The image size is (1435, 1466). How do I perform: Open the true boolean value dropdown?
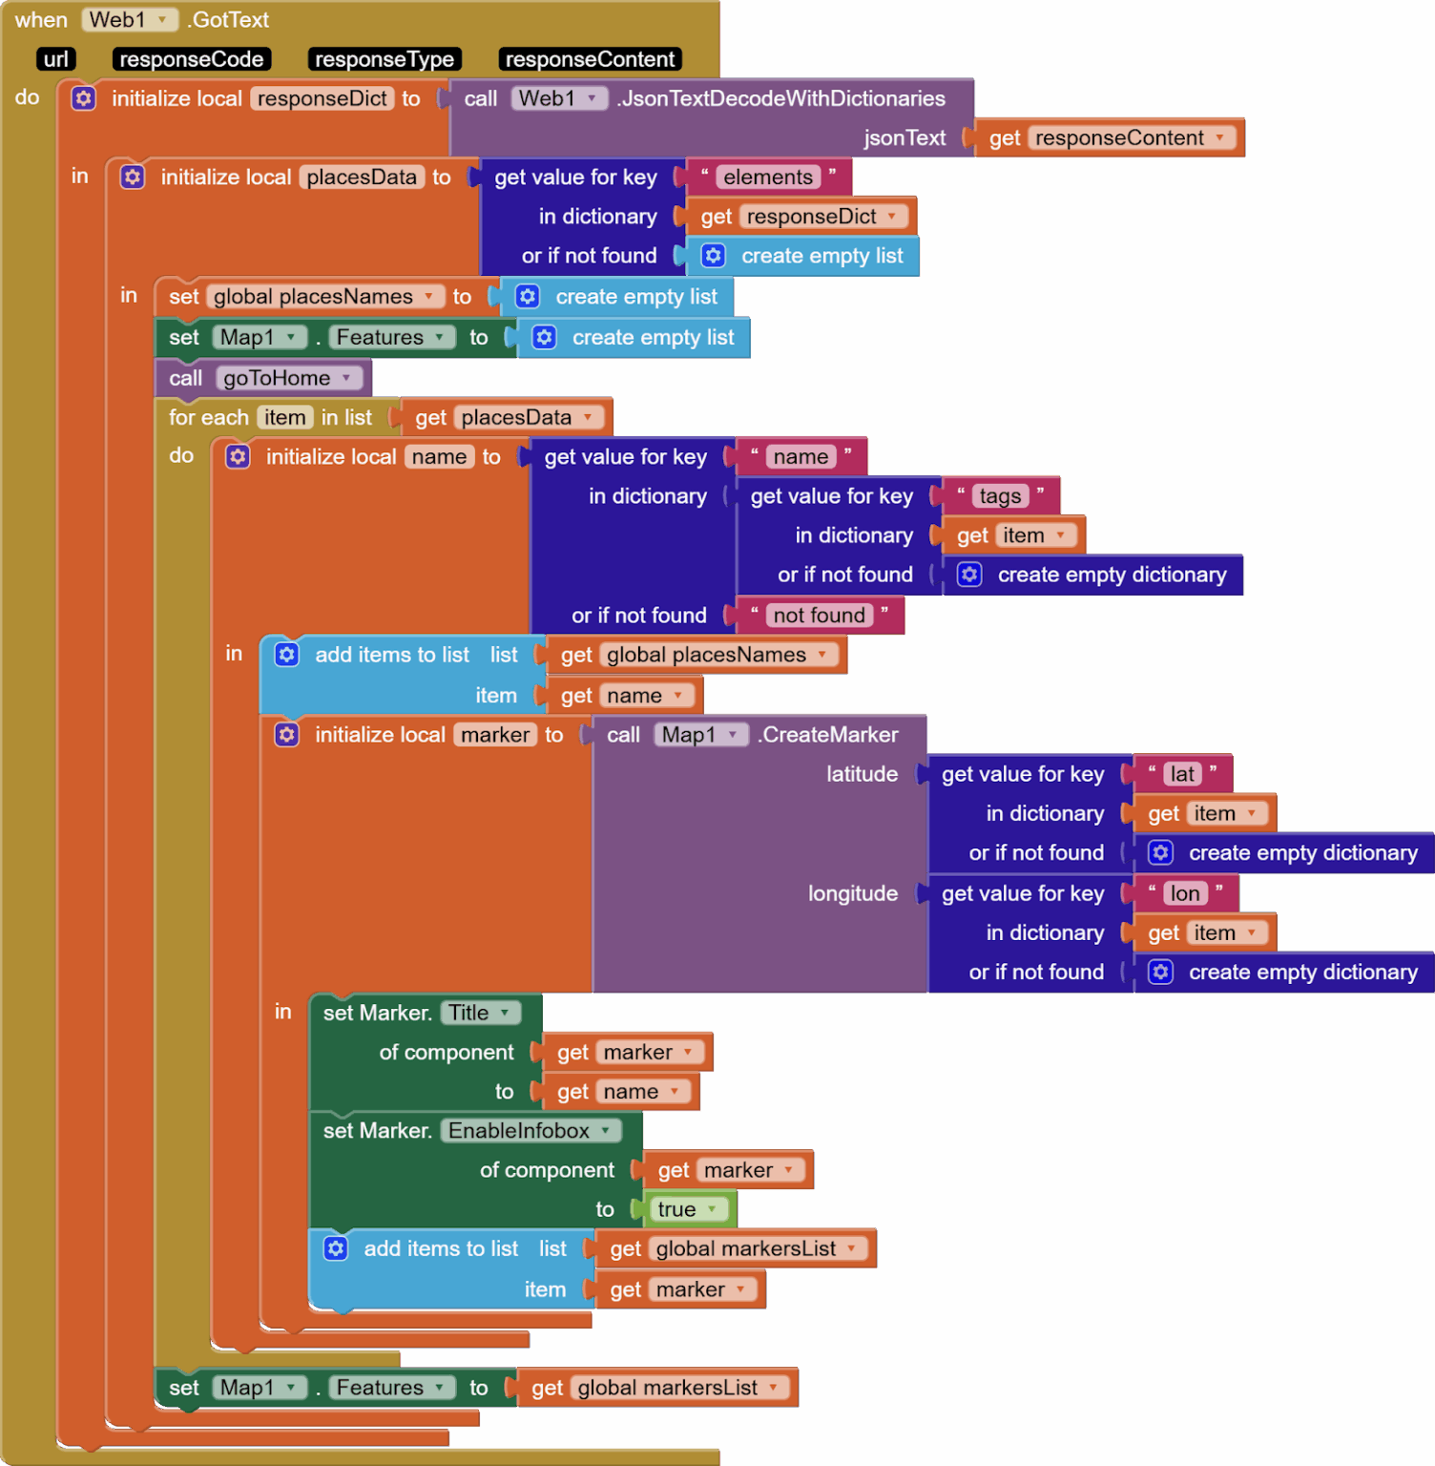712,1209
